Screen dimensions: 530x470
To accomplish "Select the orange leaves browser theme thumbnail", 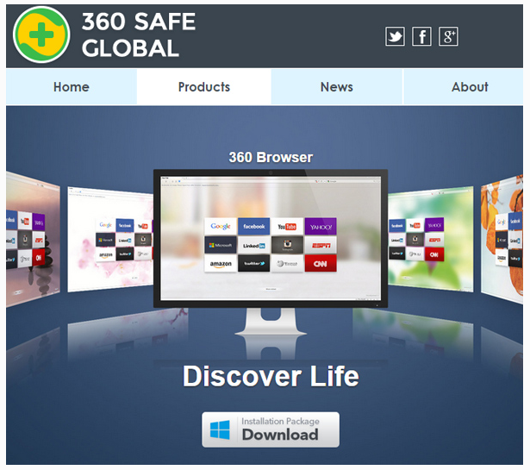I will pyautogui.click(x=502, y=240).
